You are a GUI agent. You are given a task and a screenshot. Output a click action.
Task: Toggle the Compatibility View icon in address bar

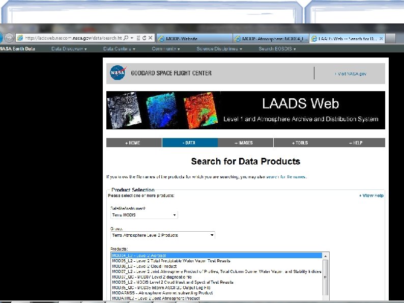pos(138,38)
